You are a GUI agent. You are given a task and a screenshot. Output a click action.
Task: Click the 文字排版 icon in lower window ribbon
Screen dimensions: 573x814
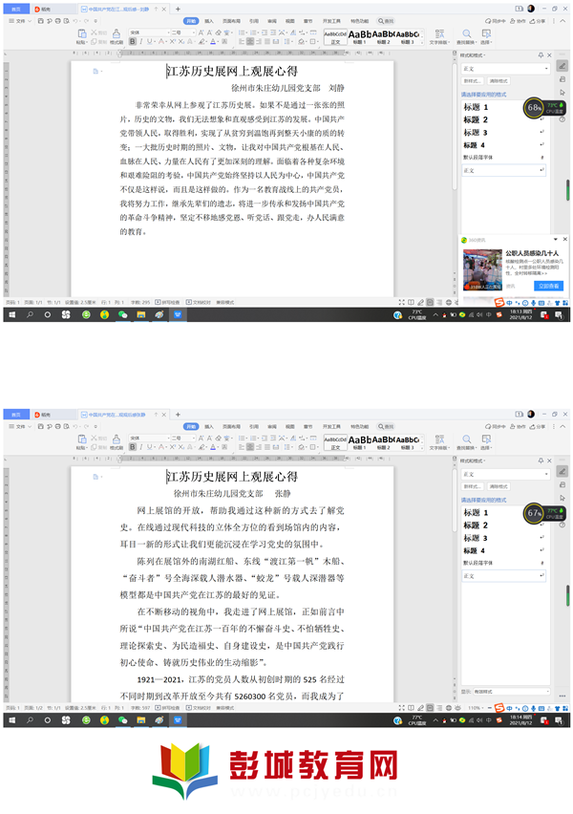coord(439,439)
